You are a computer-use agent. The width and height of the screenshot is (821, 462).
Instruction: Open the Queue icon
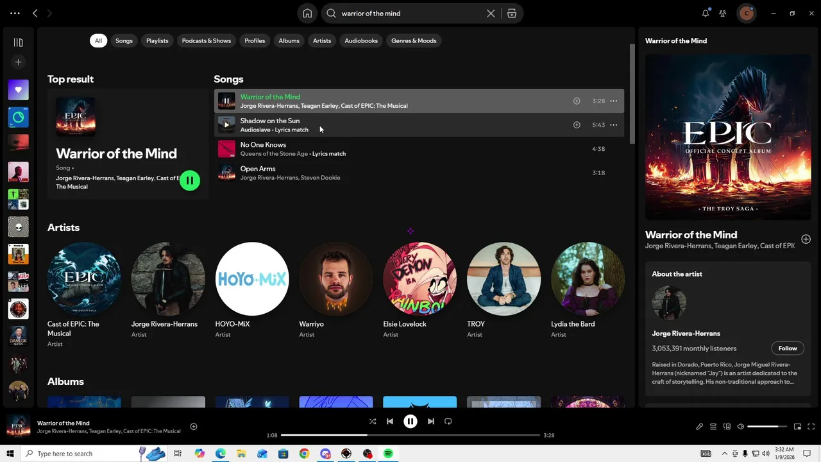(713, 427)
